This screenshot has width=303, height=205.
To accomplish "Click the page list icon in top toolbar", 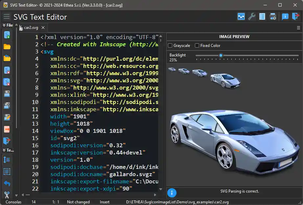I will tap(262, 17).
